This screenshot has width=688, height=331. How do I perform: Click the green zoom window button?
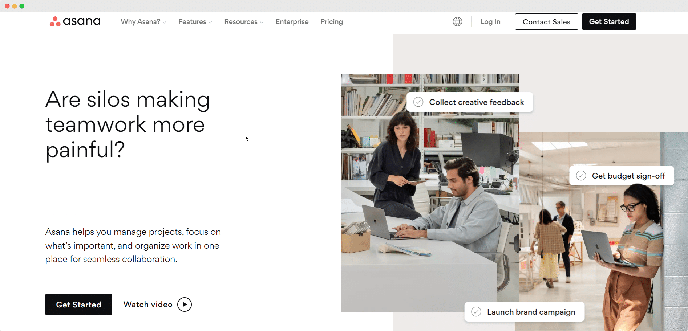coord(22,6)
